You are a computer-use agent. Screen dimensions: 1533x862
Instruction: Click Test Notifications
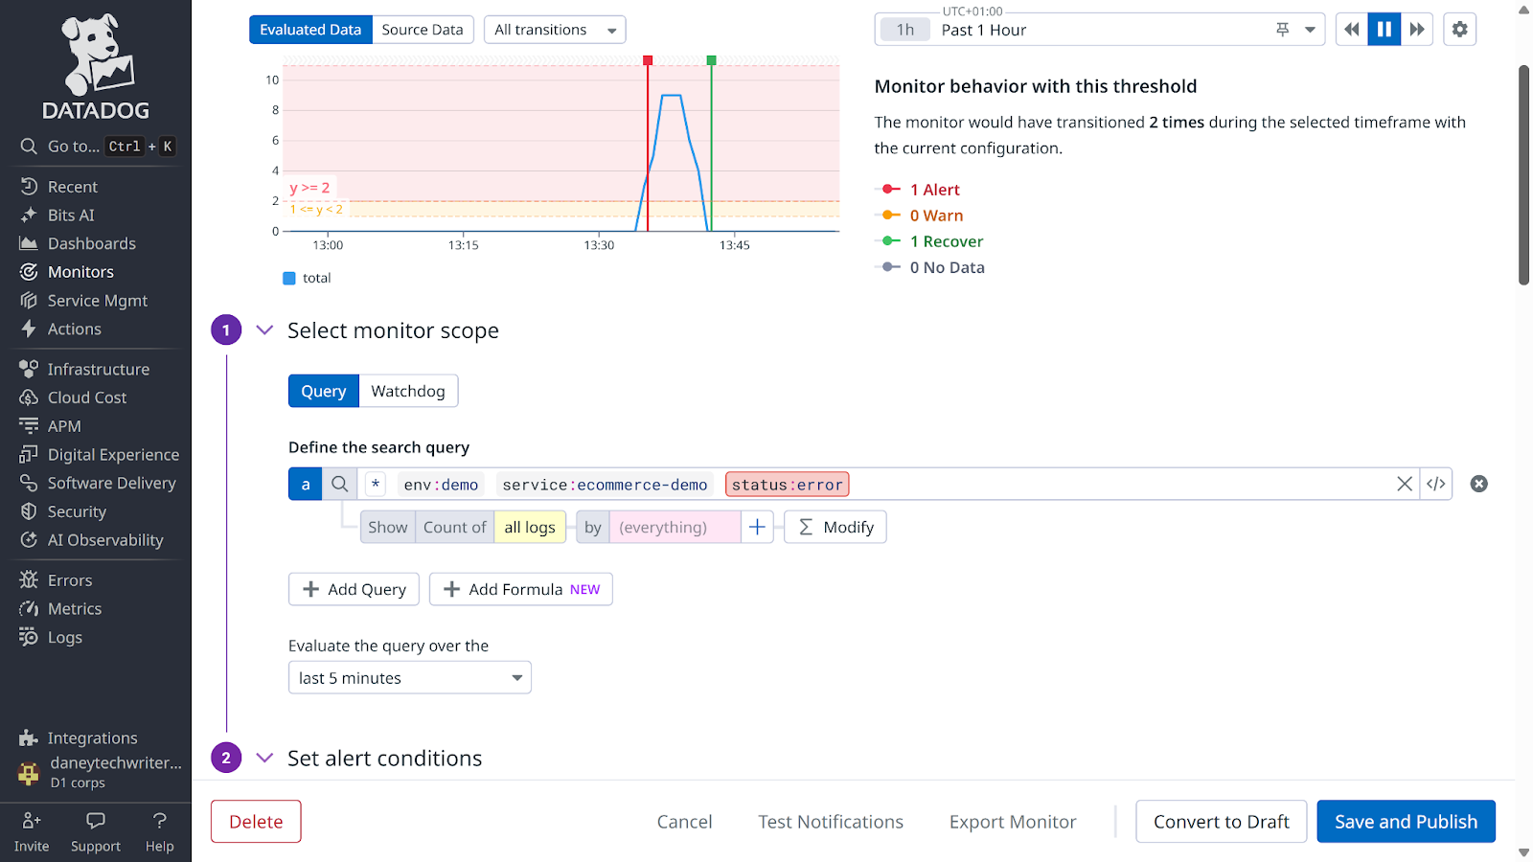point(831,821)
